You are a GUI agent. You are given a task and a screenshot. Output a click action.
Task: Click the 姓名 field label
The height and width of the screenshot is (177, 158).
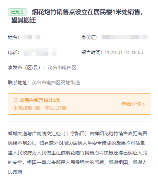pyautogui.click(x=13, y=37)
